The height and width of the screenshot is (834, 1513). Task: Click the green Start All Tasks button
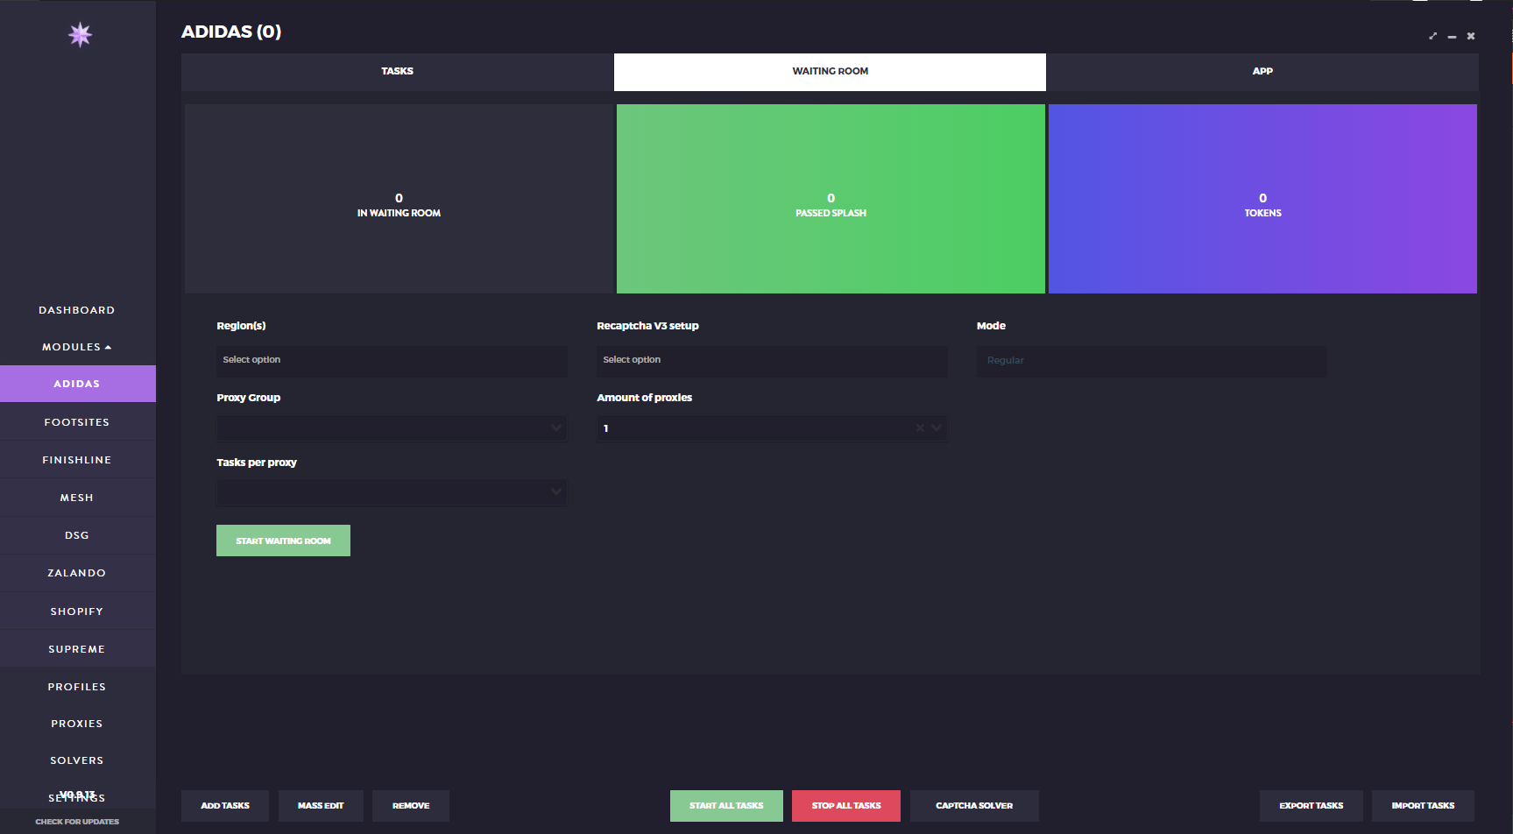[x=726, y=806]
